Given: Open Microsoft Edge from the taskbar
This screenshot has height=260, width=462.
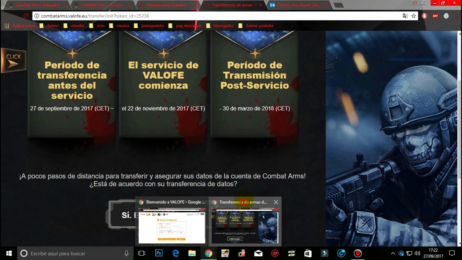Looking at the screenshot, I should click(x=176, y=253).
